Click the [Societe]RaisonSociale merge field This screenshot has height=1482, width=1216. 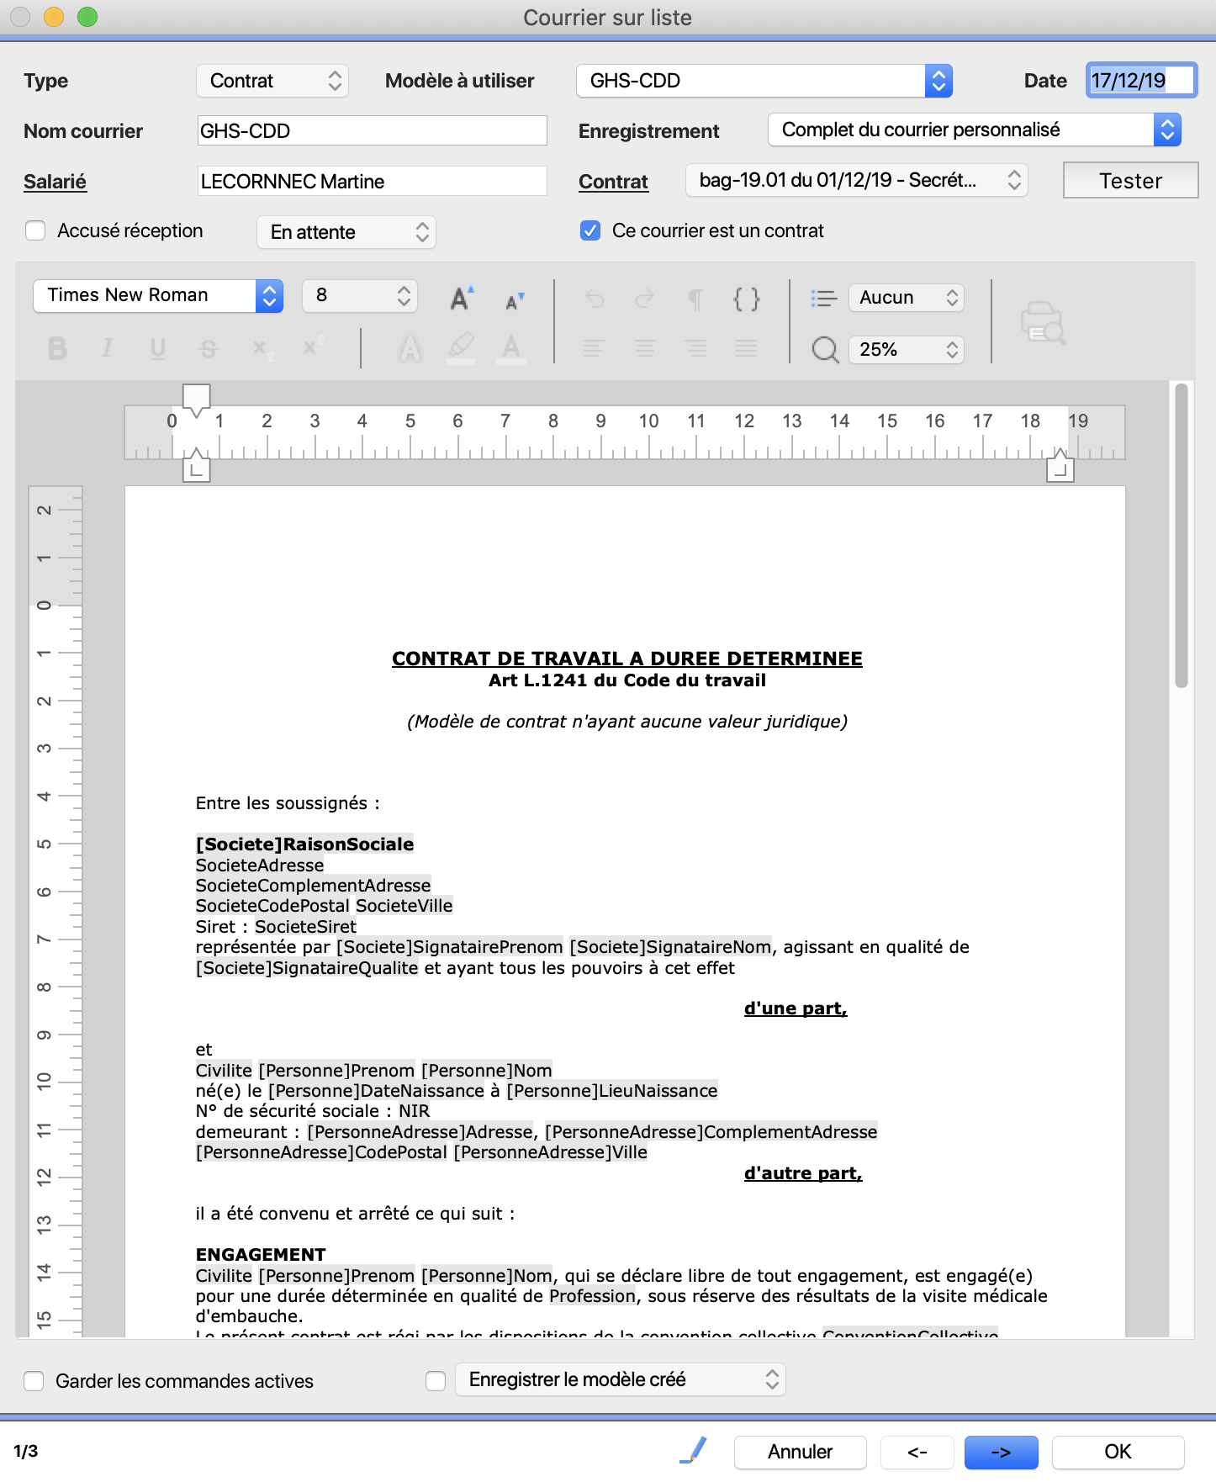(x=304, y=844)
